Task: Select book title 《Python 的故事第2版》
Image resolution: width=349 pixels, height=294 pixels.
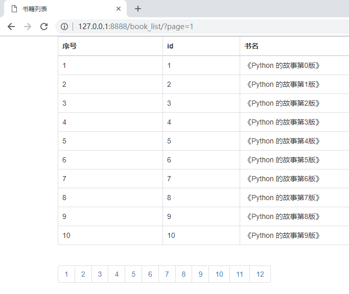Action: coord(283,104)
